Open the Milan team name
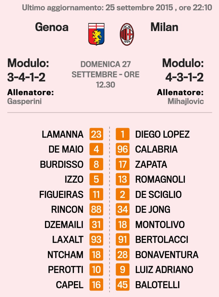The width and height of the screenshot is (219, 297). click(164, 27)
